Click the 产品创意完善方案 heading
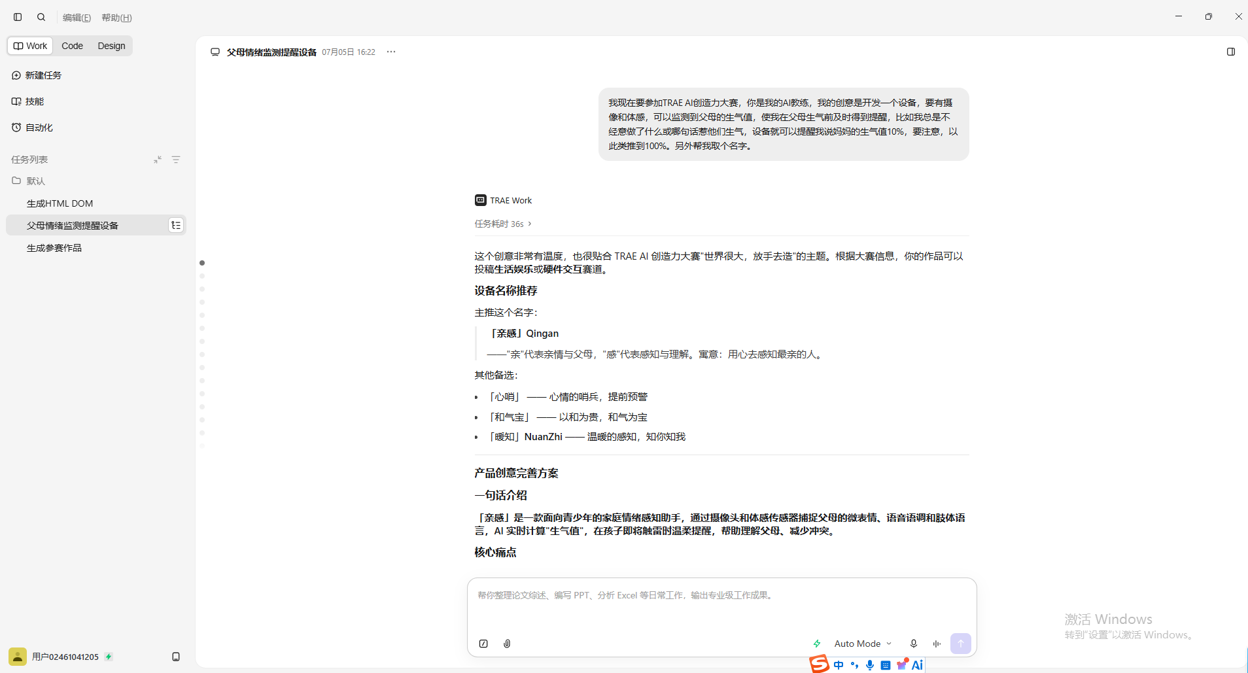Image resolution: width=1248 pixels, height=673 pixels. [516, 474]
